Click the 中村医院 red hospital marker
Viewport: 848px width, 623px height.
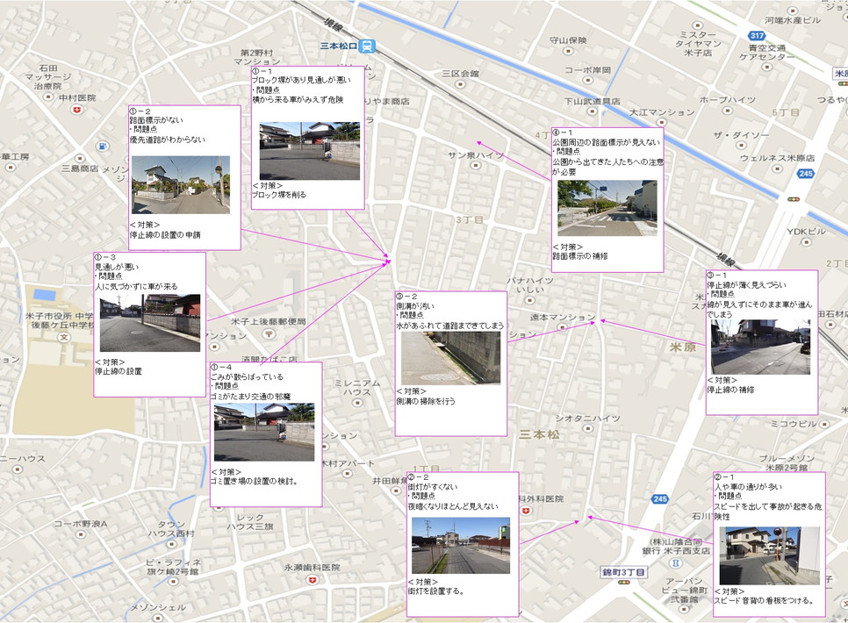[77, 110]
